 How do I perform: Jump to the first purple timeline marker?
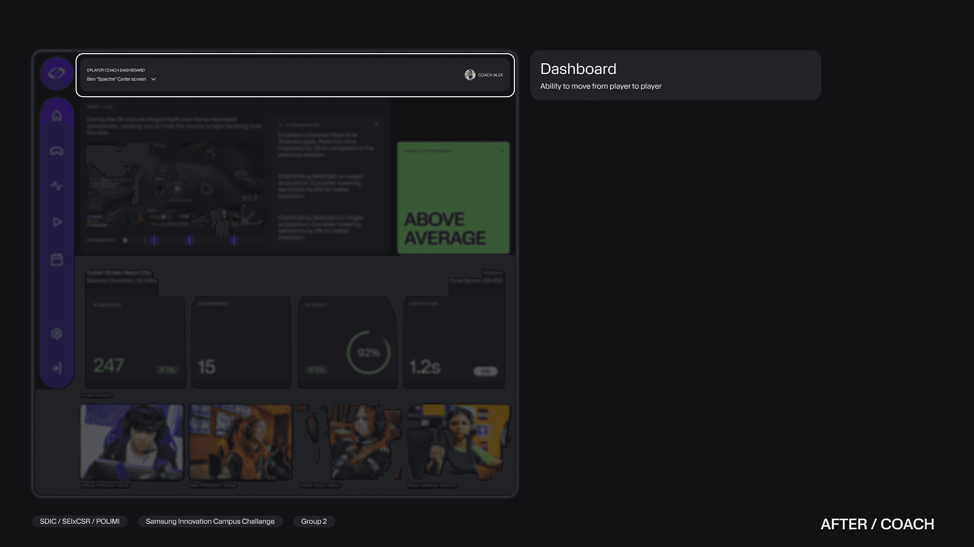155,240
